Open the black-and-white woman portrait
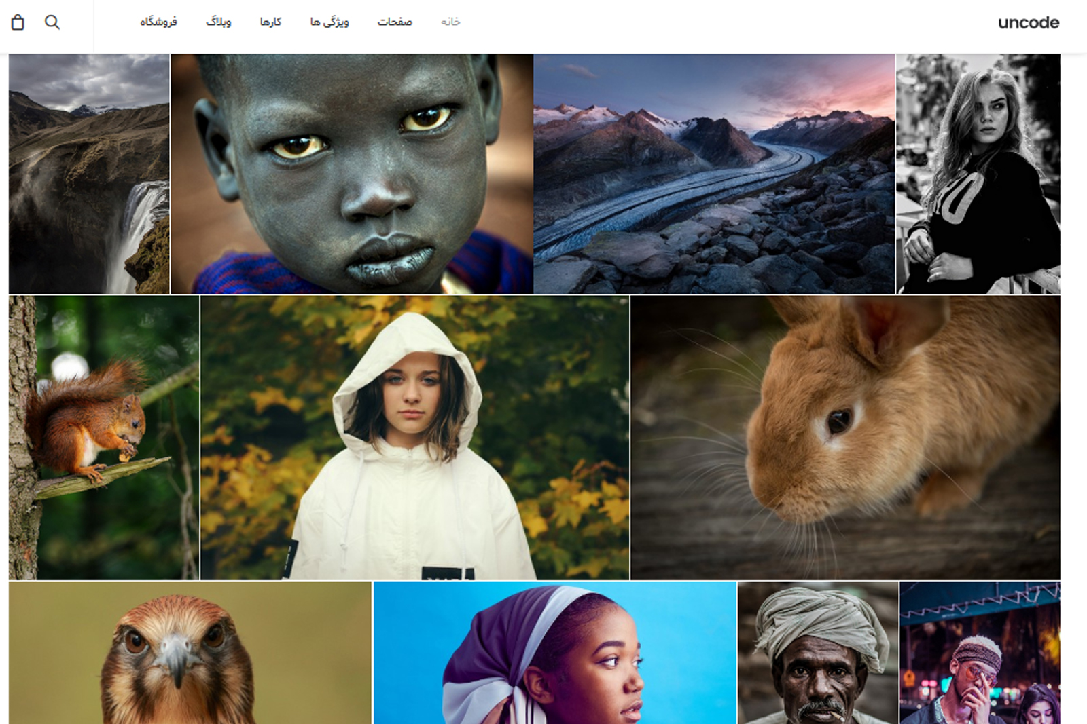The height and width of the screenshot is (724, 1087). tap(978, 174)
